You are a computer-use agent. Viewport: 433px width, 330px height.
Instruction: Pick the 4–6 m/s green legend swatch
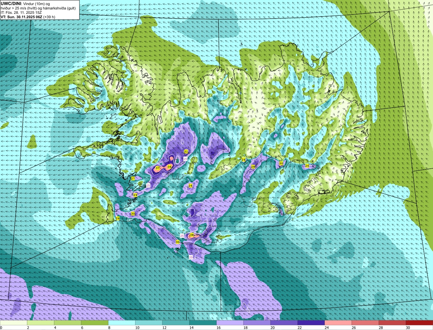pos(68,323)
